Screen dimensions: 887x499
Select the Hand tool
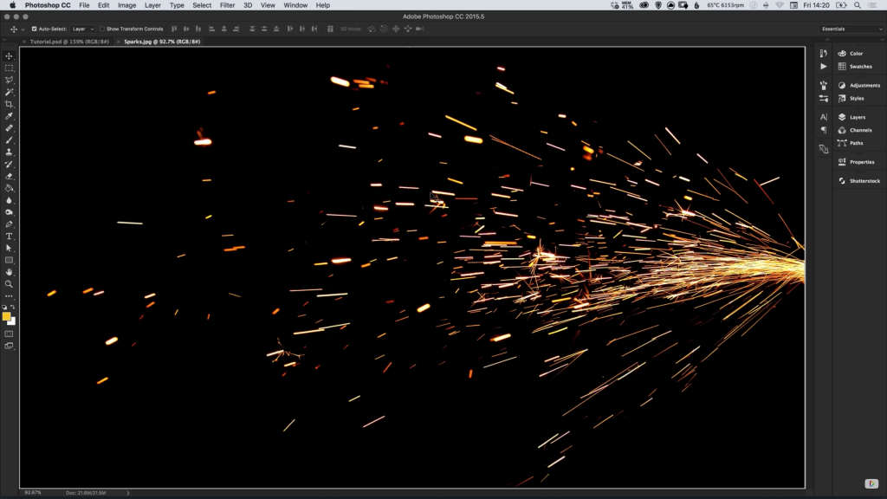[x=9, y=272]
